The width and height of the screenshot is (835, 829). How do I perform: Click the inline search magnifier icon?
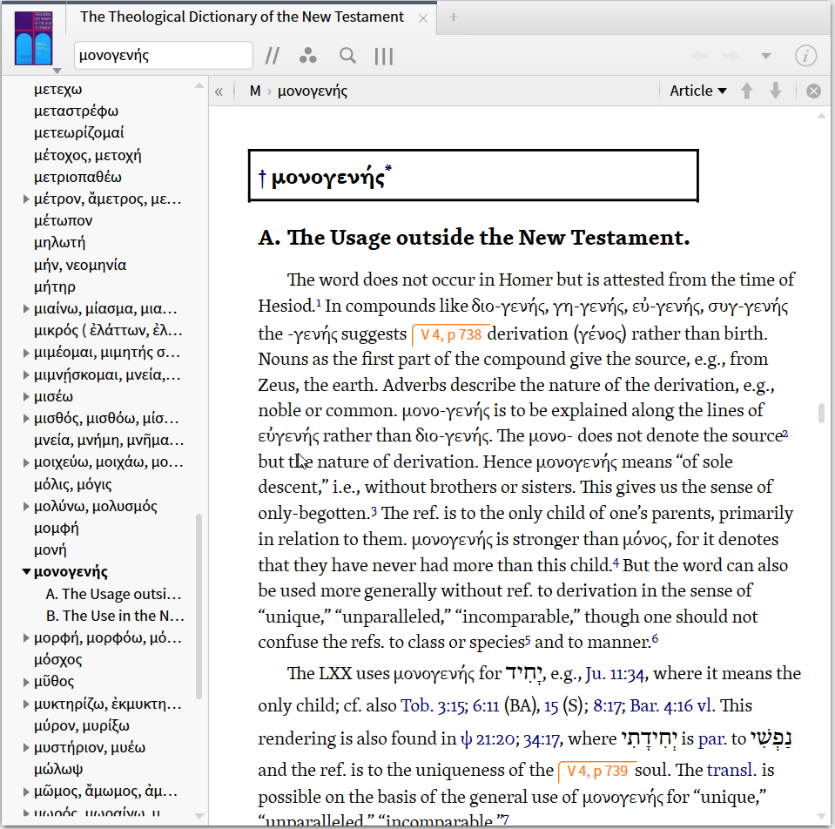click(x=347, y=56)
